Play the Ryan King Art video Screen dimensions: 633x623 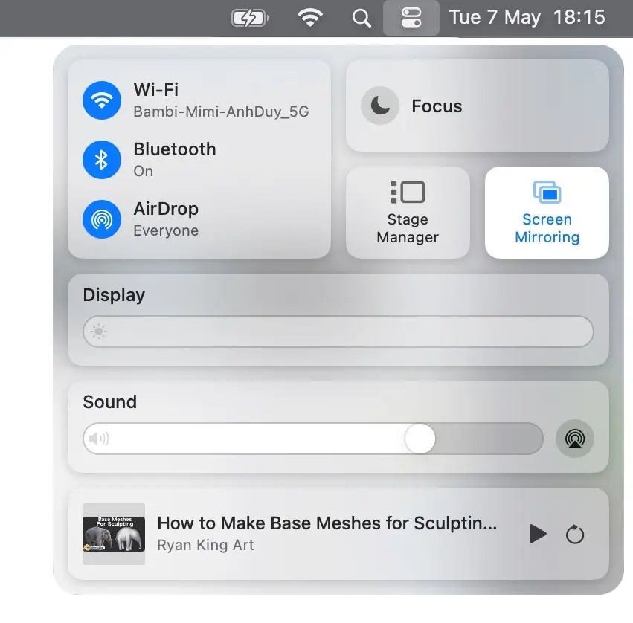point(537,534)
